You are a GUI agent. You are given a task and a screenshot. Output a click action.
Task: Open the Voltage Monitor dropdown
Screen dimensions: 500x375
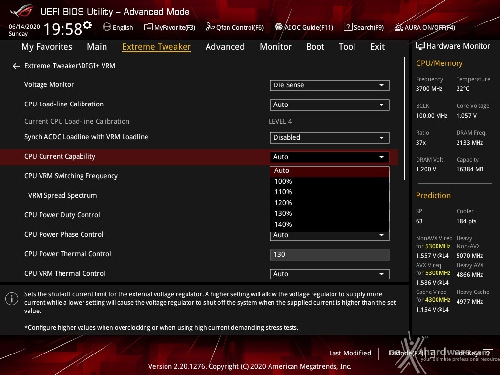click(x=330, y=85)
